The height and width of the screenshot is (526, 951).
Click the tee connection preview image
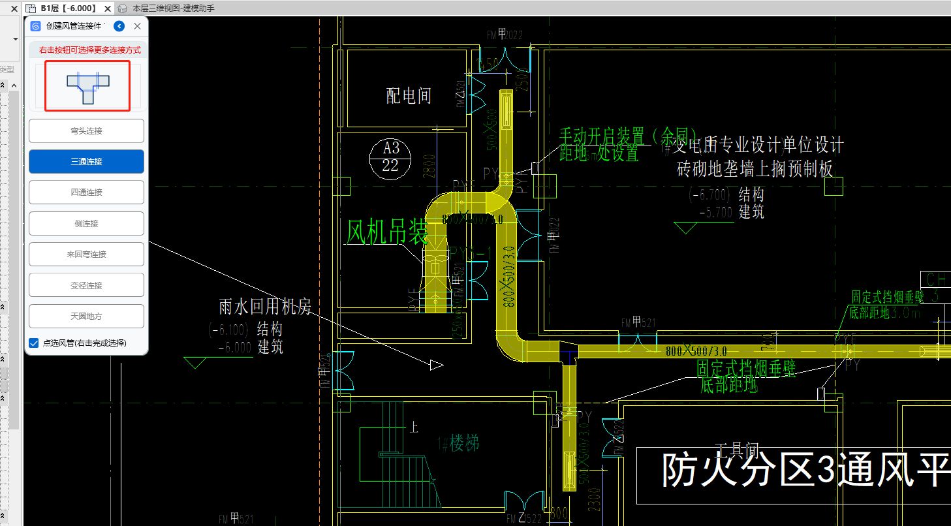[87, 85]
